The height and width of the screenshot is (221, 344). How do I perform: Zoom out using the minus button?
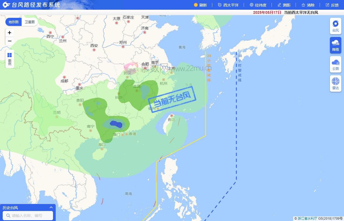[x=9, y=41]
